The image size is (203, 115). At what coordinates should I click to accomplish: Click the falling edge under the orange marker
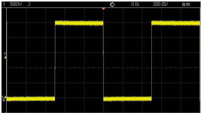click(103, 61)
